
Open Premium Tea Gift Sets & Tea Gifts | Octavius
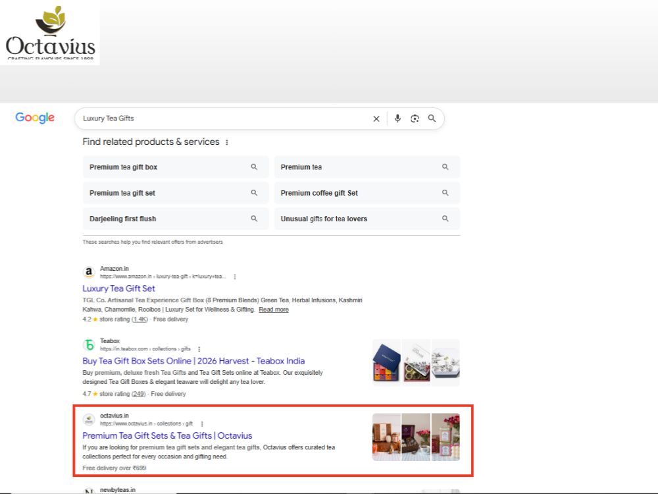pyautogui.click(x=167, y=435)
